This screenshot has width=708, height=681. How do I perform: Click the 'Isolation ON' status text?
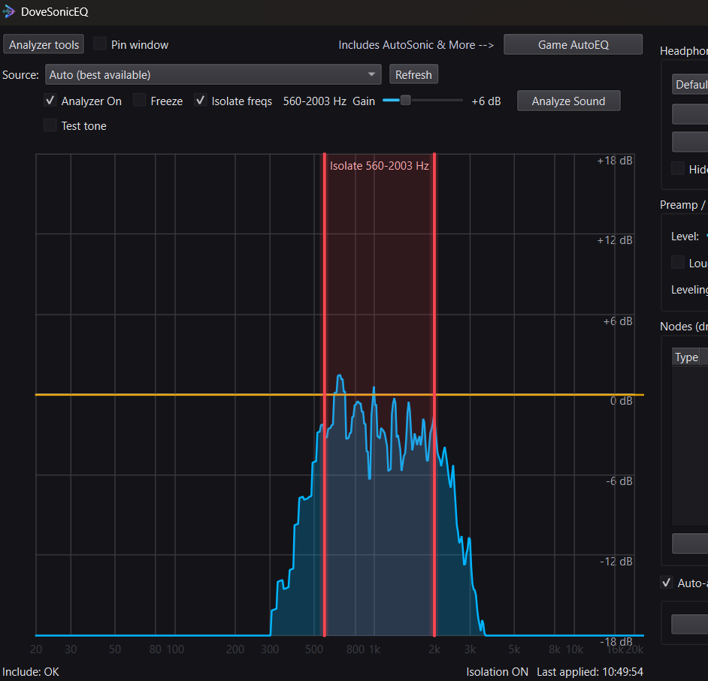click(x=497, y=672)
